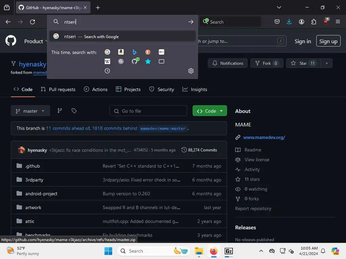The height and width of the screenshot is (259, 346).
Task: Search this time with DuckDuckGo icon
Action: tap(148, 52)
